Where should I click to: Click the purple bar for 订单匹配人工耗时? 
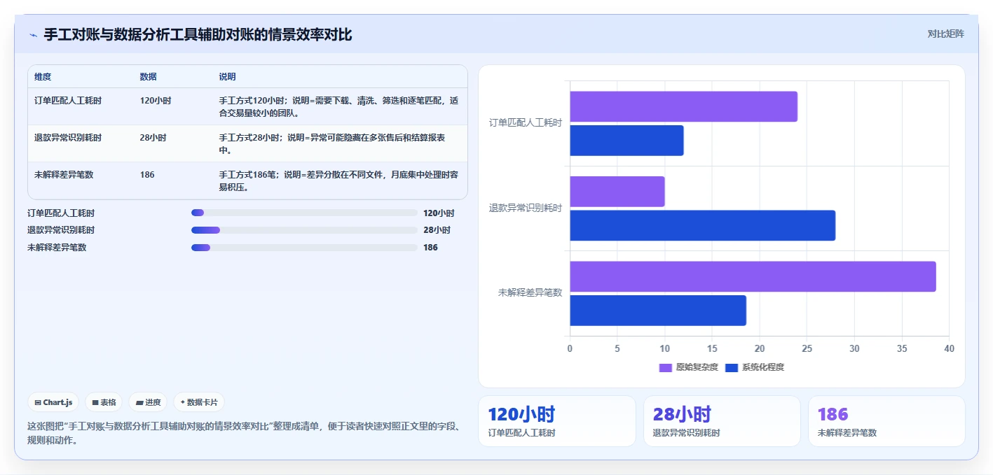coord(683,106)
